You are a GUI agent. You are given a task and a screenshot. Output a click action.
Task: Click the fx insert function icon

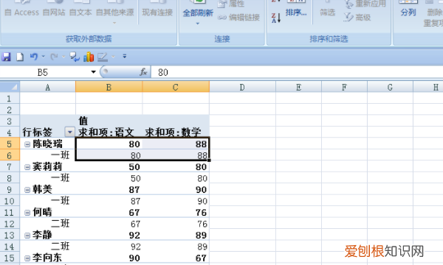pyautogui.click(x=143, y=72)
